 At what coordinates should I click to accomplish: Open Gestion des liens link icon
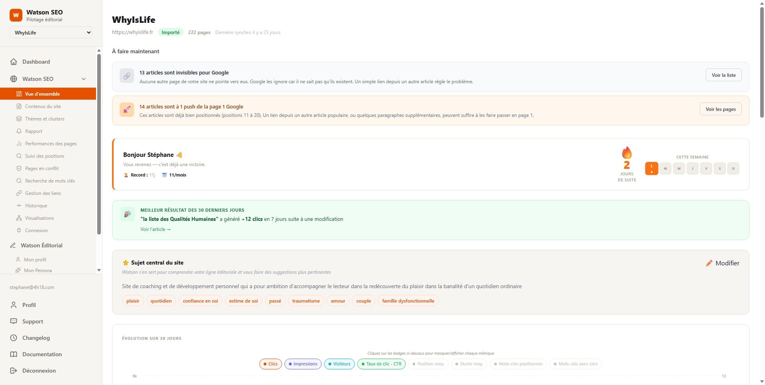tap(19, 193)
